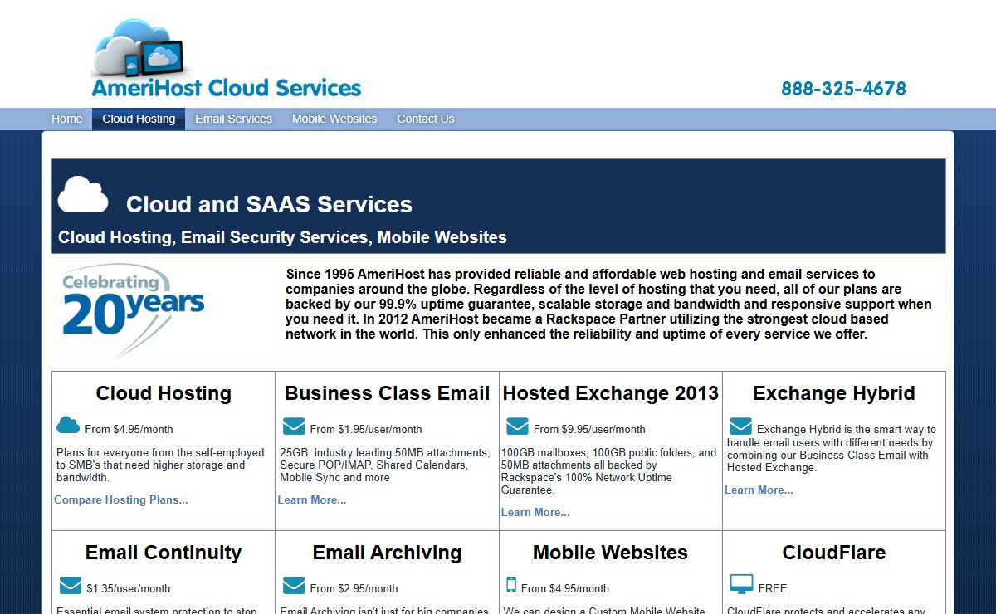Click the Business Class Email heading
996x614 pixels.
[388, 393]
